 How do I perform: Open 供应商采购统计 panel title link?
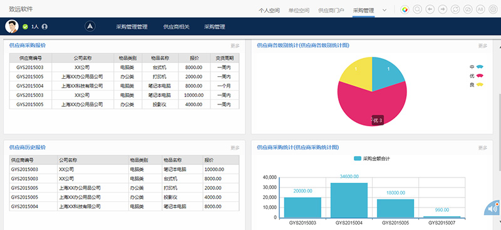(298, 147)
